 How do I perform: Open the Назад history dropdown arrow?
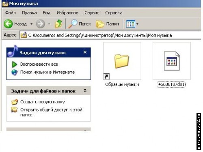click(31, 24)
